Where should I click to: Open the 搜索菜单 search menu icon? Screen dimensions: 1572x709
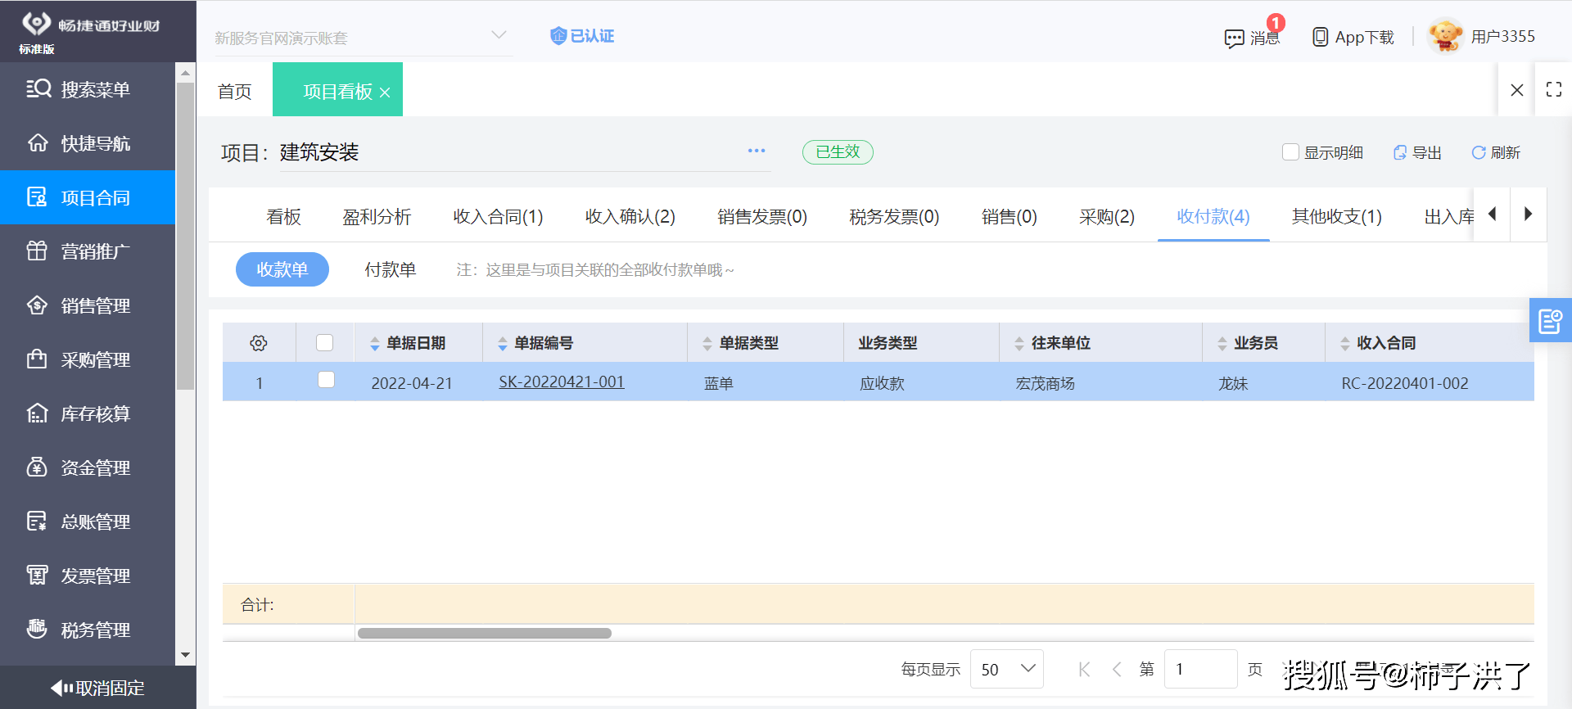pyautogui.click(x=38, y=88)
